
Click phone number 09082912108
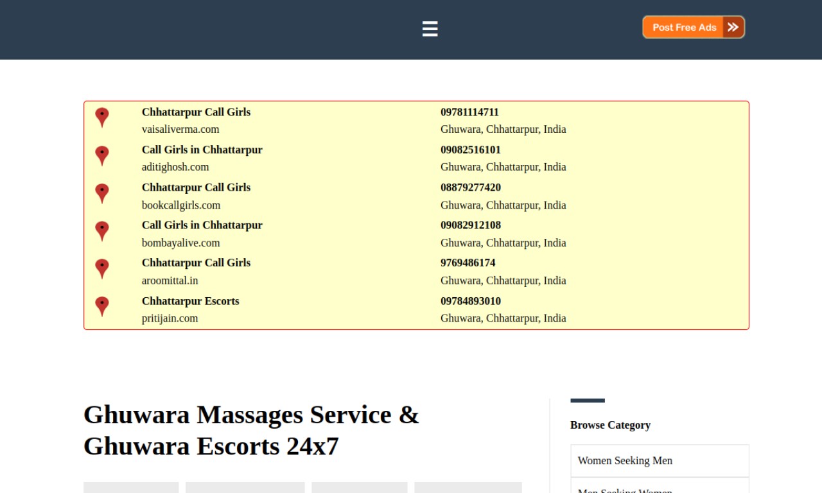[x=471, y=225]
